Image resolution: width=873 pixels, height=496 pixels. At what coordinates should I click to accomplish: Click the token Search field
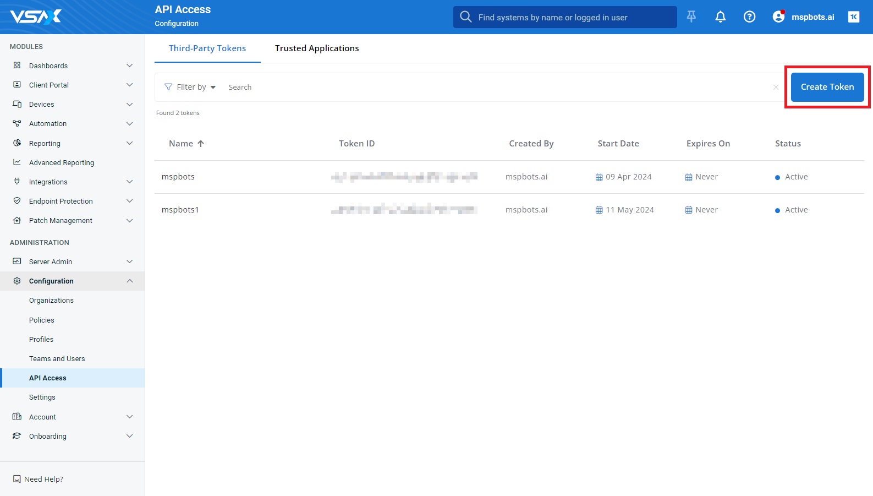click(x=495, y=87)
